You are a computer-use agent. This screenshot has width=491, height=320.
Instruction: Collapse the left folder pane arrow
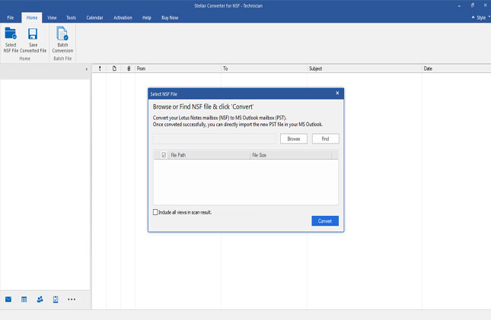coord(87,69)
